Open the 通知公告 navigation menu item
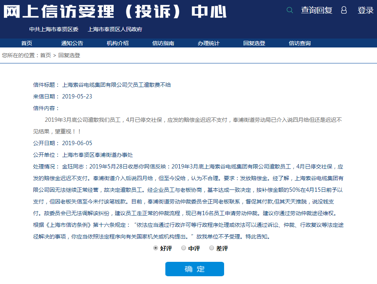 [x=72, y=43]
